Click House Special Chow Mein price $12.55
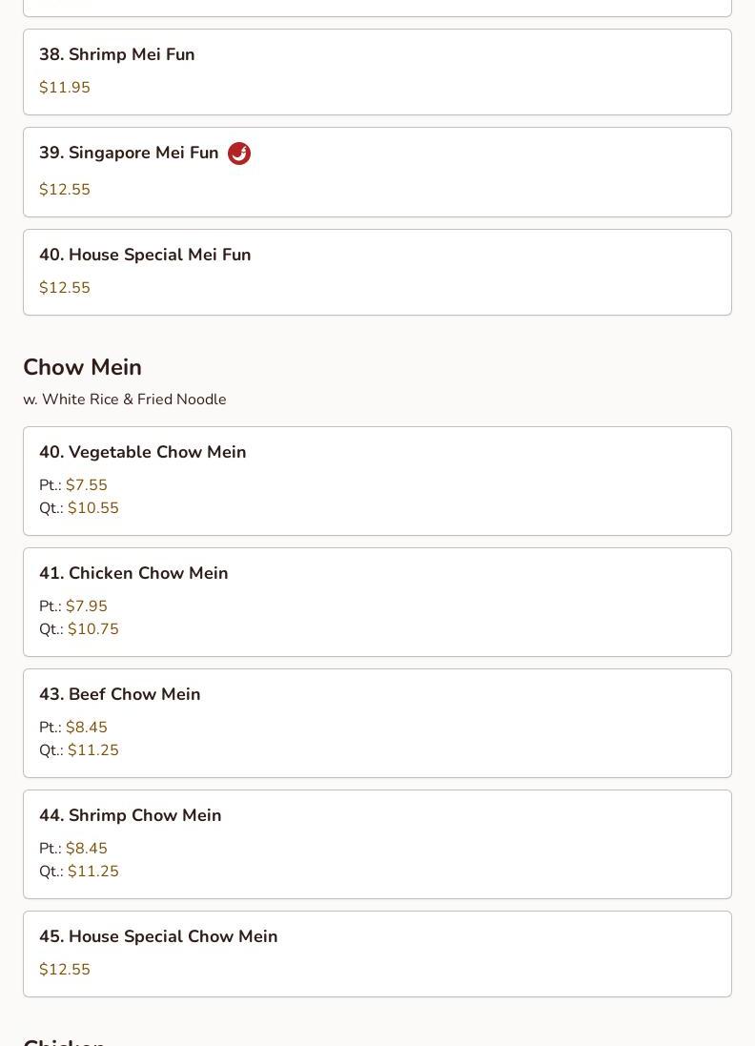 pos(65,970)
